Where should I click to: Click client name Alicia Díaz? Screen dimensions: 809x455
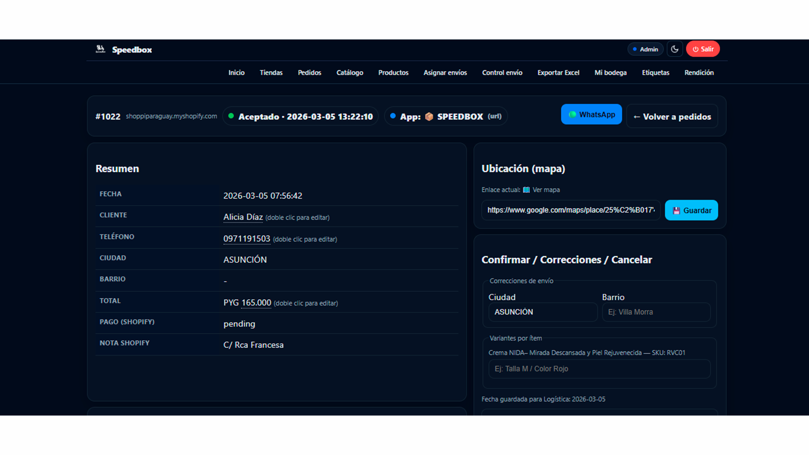click(243, 217)
